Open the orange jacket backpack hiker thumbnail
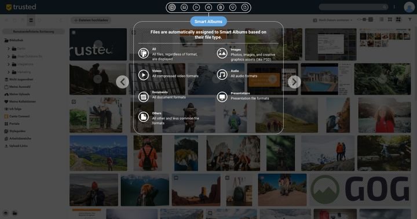 click(x=148, y=153)
